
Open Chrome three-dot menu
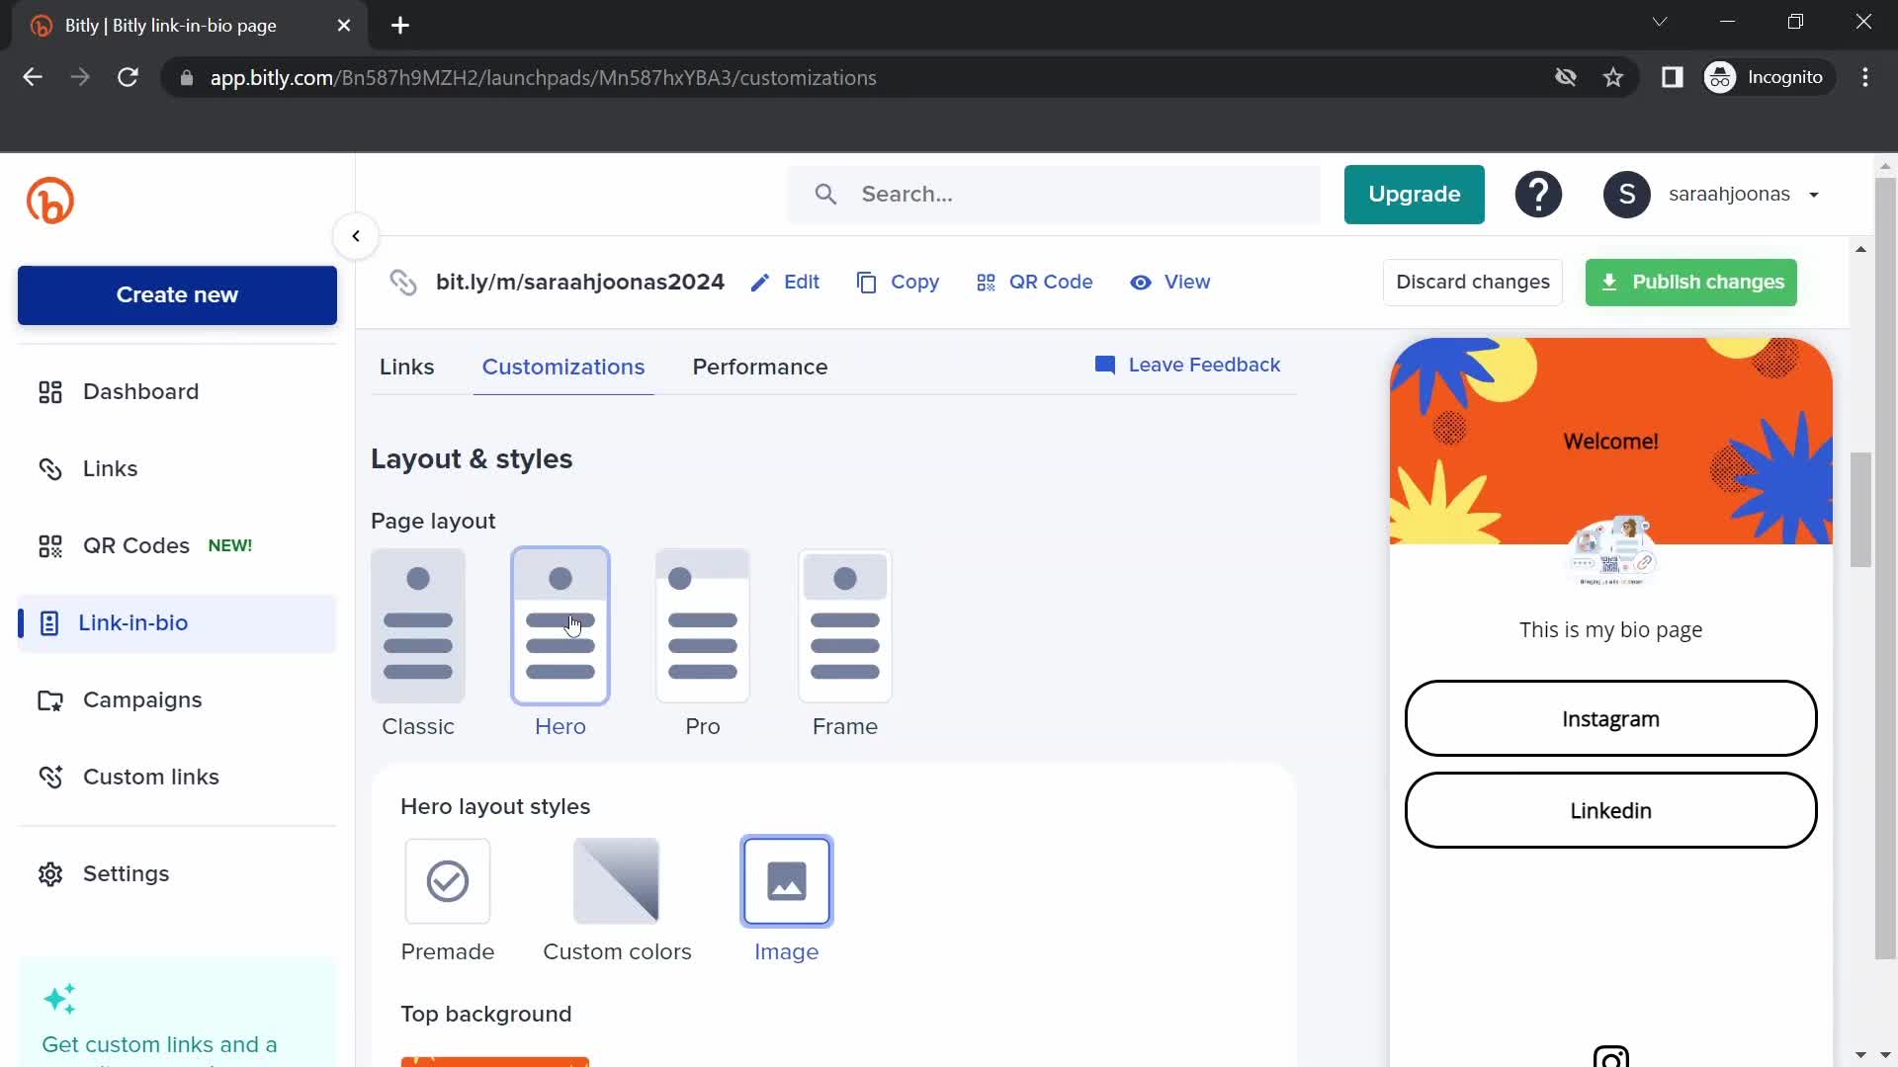coord(1865,77)
